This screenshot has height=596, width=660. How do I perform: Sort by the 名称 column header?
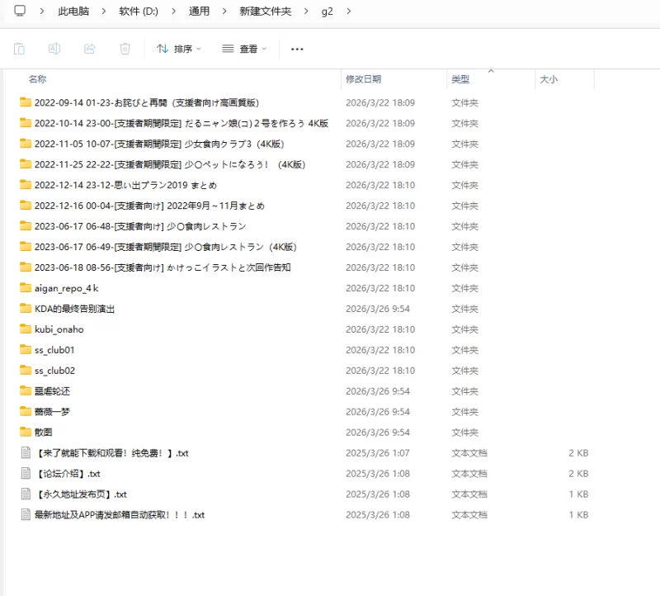37,79
